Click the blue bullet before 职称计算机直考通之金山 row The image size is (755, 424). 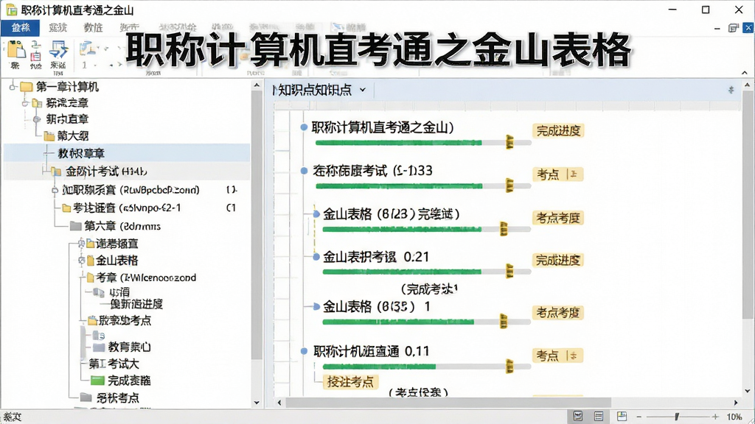(304, 127)
